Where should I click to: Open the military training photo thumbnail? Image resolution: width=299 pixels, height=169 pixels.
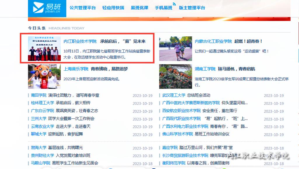(x=175, y=77)
